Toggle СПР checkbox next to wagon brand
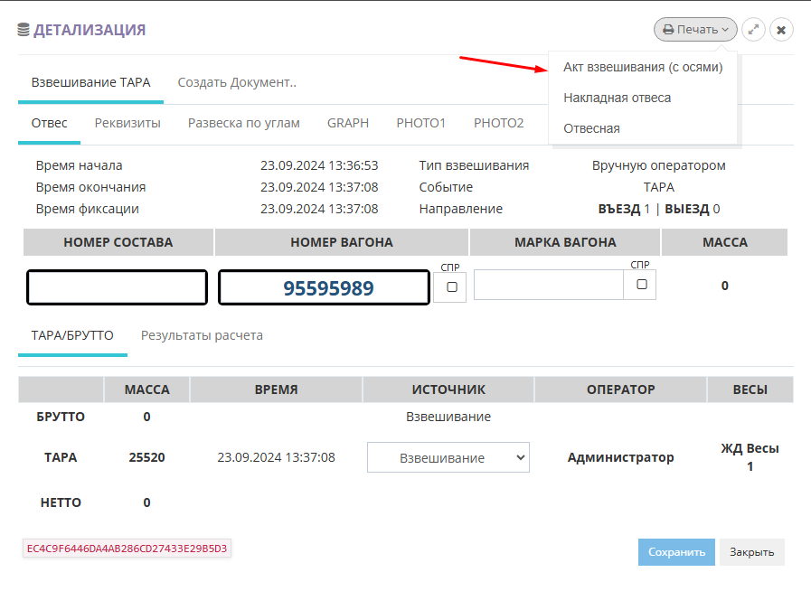 coord(641,284)
